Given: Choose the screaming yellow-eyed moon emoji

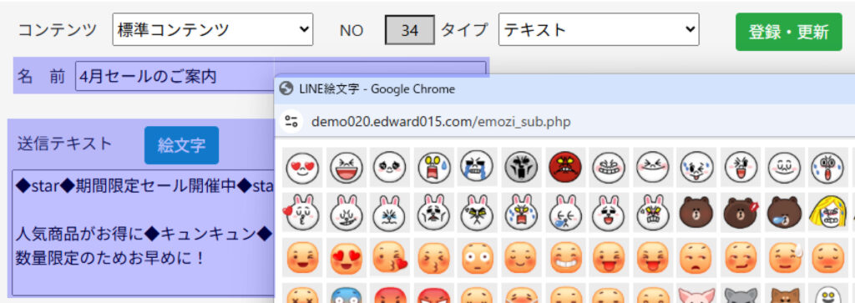Looking at the screenshot, I should click(x=433, y=167).
